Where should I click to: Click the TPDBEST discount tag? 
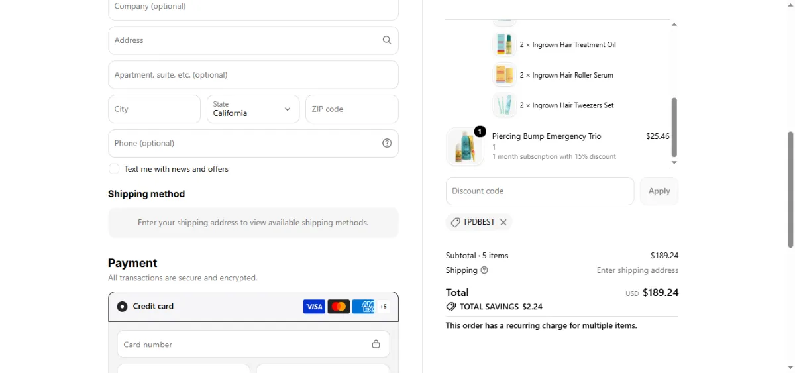(x=472, y=223)
